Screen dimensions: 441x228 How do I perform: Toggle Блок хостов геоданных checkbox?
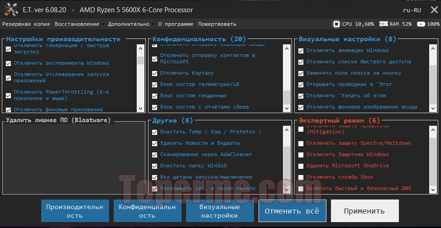[155, 96]
